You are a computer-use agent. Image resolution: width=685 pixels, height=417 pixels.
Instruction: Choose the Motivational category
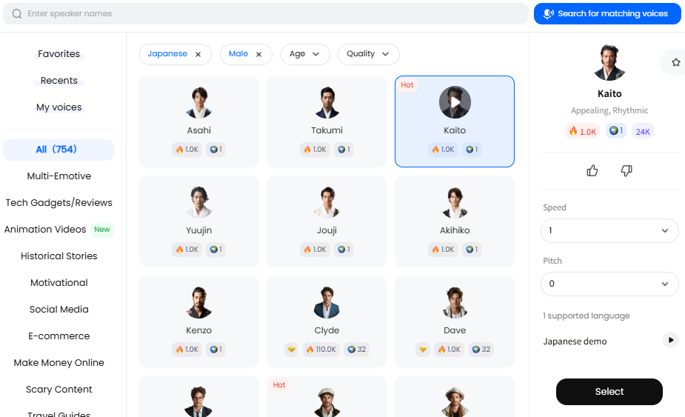(x=59, y=283)
